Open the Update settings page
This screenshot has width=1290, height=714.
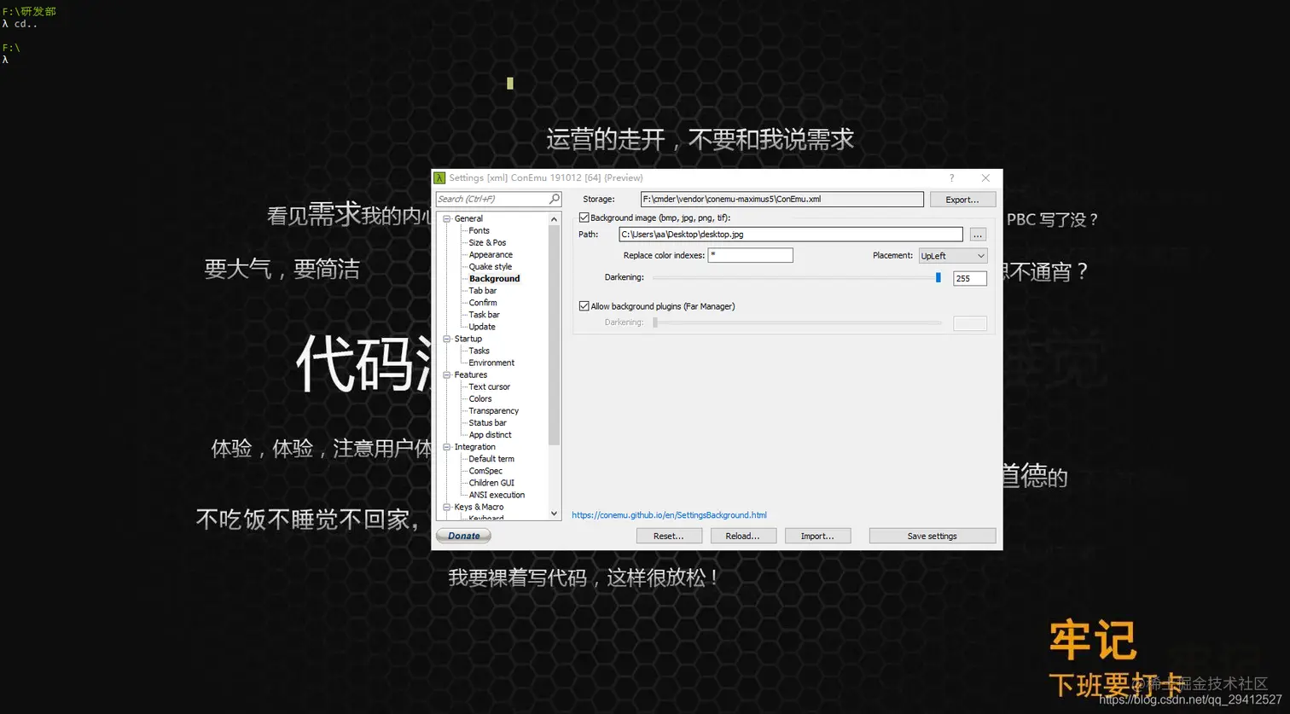pos(481,327)
